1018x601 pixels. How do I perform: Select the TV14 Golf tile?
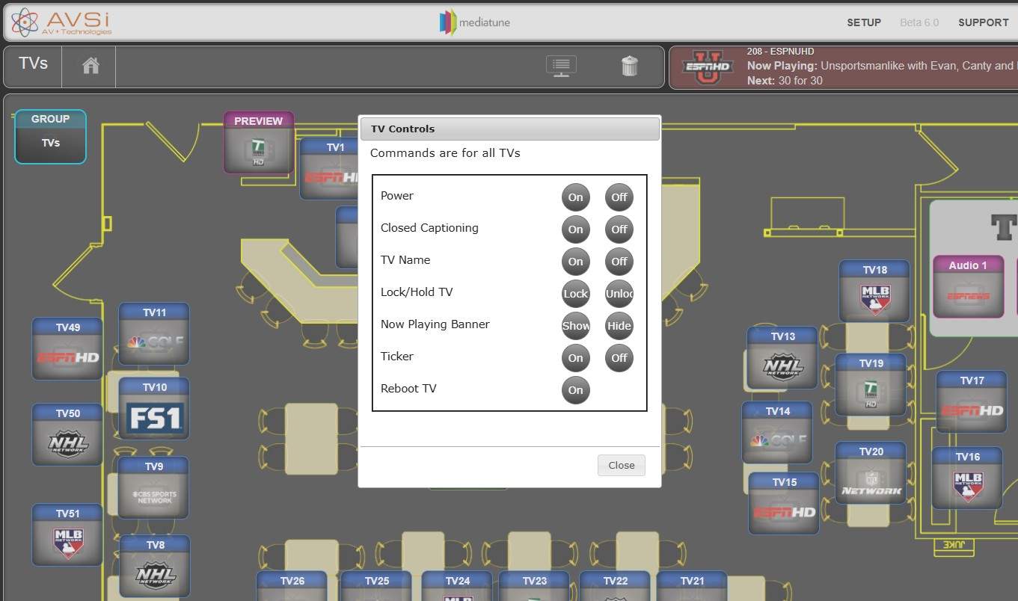tap(777, 433)
